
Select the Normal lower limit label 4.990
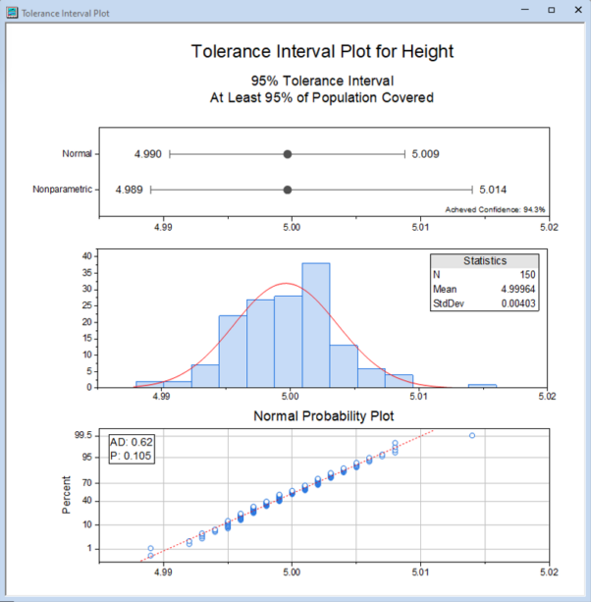tap(147, 154)
